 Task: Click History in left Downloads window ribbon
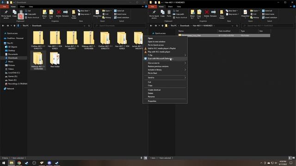coord(107,18)
